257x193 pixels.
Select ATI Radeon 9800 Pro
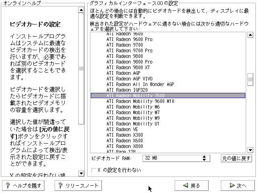click(x=168, y=62)
